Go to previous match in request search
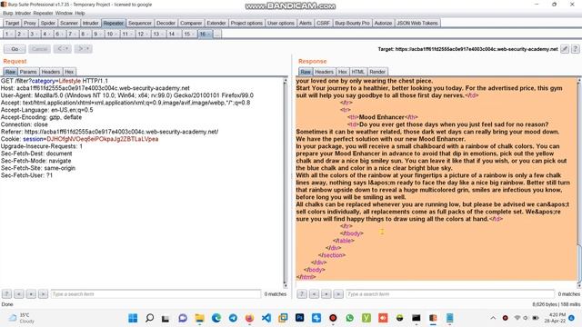Screen dimensions: 582x327 (x=19, y=294)
